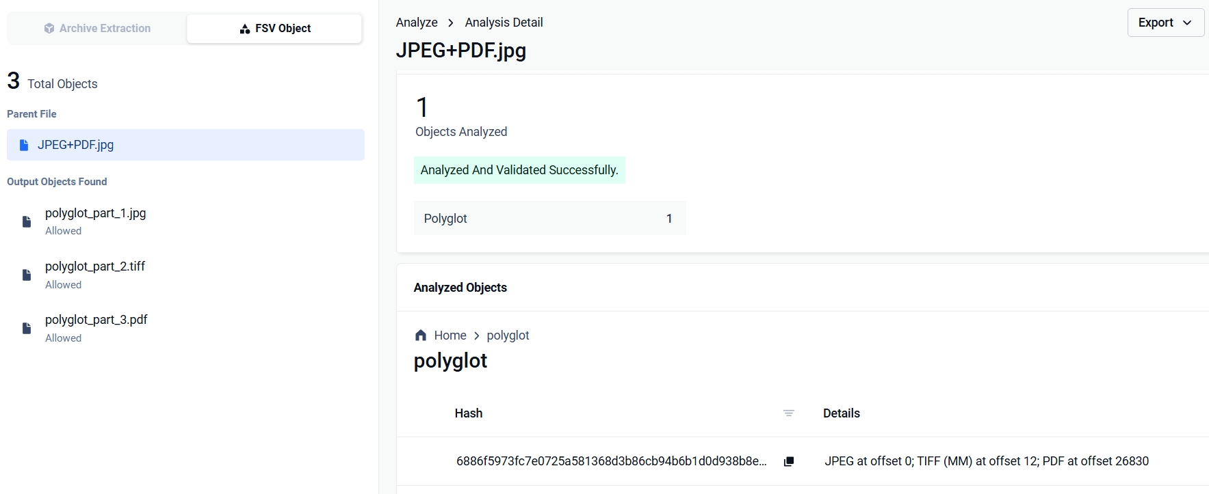Click the file icon next to polyglot_part_3.pdf
This screenshot has width=1209, height=494.
coord(27,328)
